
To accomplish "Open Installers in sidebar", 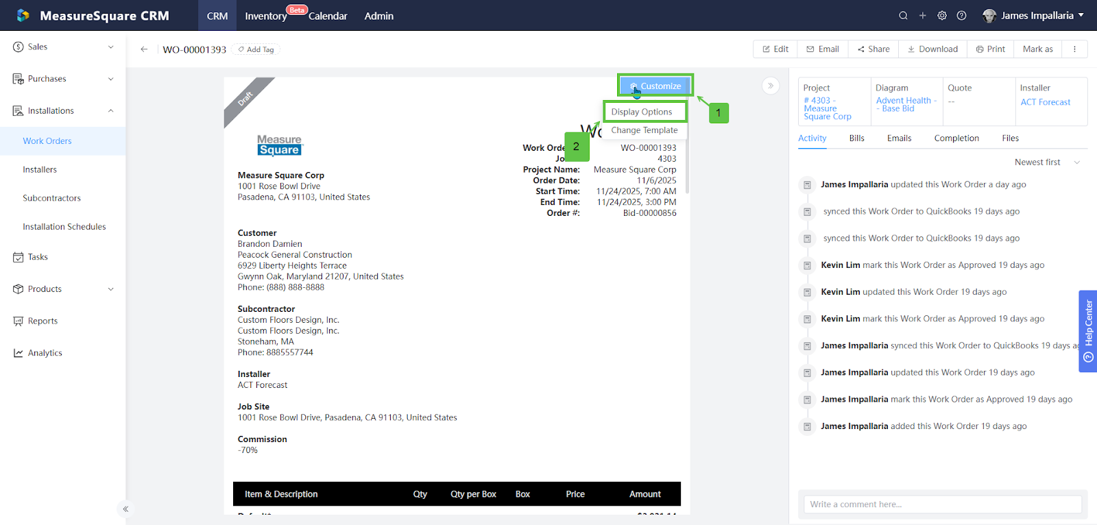I will 40,170.
